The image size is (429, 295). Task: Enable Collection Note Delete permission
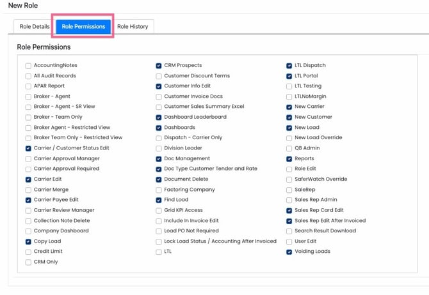(28, 221)
